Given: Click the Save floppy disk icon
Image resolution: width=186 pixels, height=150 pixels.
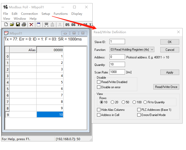Looking at the screenshot, I should coord(18,24).
